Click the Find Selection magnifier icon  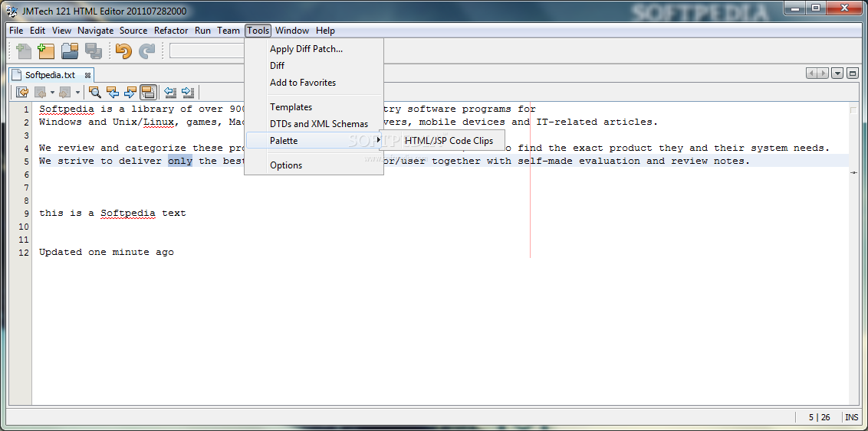pyautogui.click(x=95, y=93)
